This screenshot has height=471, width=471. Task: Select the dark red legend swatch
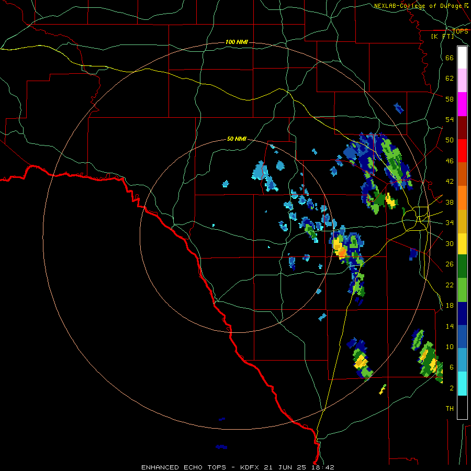pyautogui.click(x=462, y=128)
